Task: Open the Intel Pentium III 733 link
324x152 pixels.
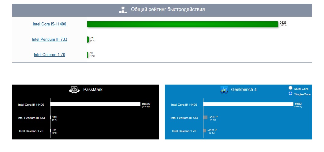Action: tap(49, 39)
